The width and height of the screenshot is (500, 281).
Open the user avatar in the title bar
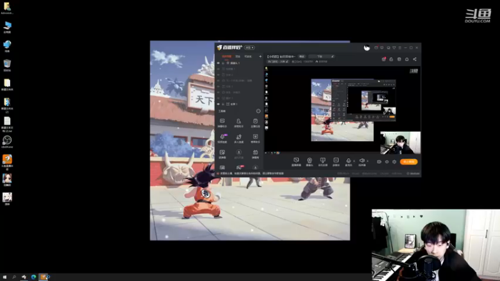pyautogui.click(x=367, y=48)
